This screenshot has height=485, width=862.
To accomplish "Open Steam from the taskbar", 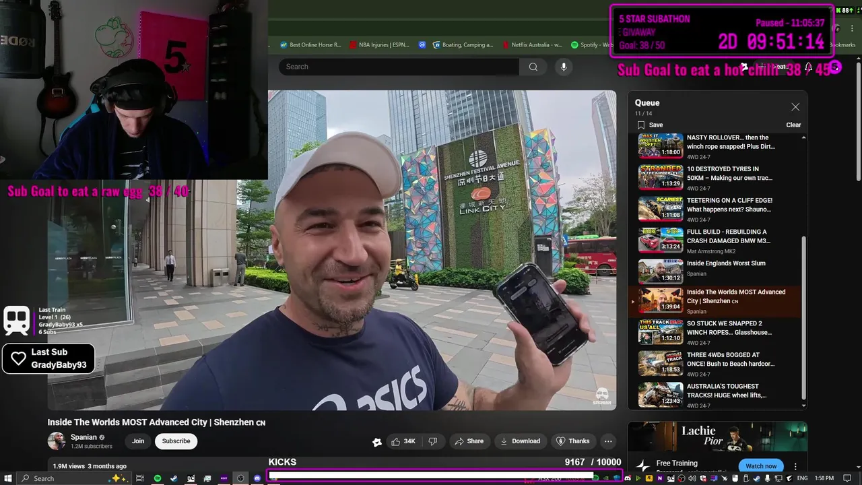I will pyautogui.click(x=174, y=478).
